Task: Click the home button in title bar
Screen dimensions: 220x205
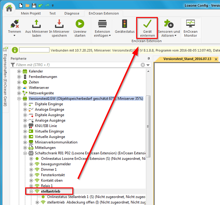Action: coord(9,8)
